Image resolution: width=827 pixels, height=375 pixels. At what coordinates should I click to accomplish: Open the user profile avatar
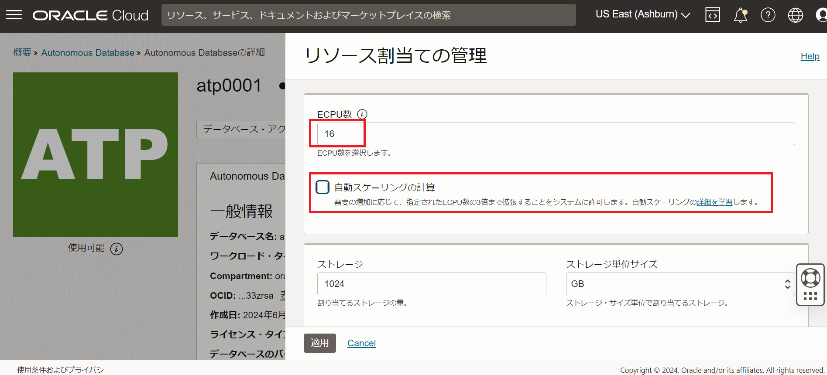click(821, 15)
